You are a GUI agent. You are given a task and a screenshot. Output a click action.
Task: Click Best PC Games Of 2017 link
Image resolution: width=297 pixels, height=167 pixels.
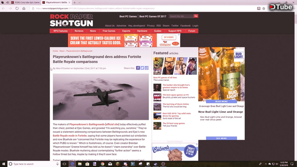pyautogui.click(x=153, y=17)
